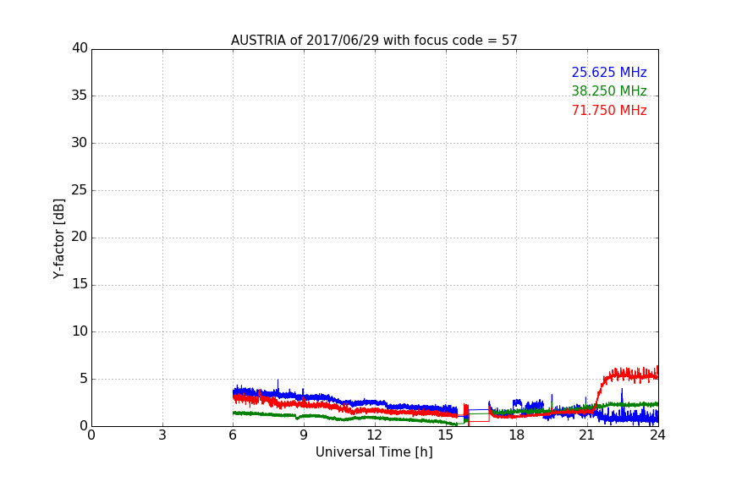Click the x-axis tick label '15'
The image size is (731, 487).
tap(445, 435)
